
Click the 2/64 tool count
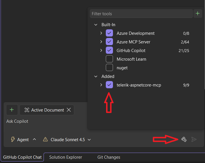(185, 42)
